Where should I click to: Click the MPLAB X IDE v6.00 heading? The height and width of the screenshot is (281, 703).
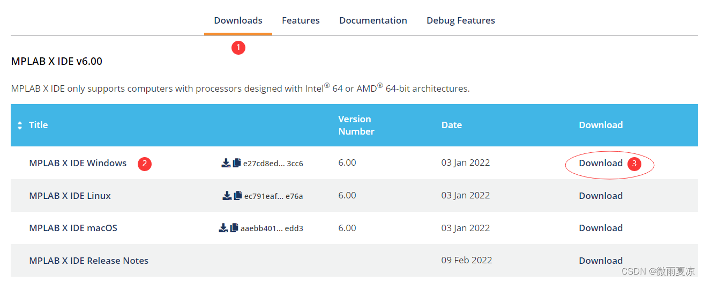click(x=57, y=62)
